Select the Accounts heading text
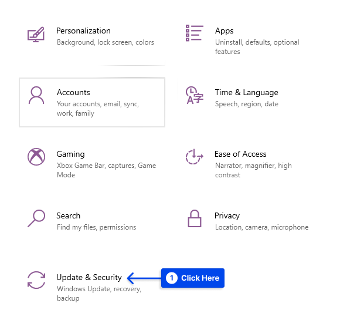The image size is (357, 320). point(73,92)
